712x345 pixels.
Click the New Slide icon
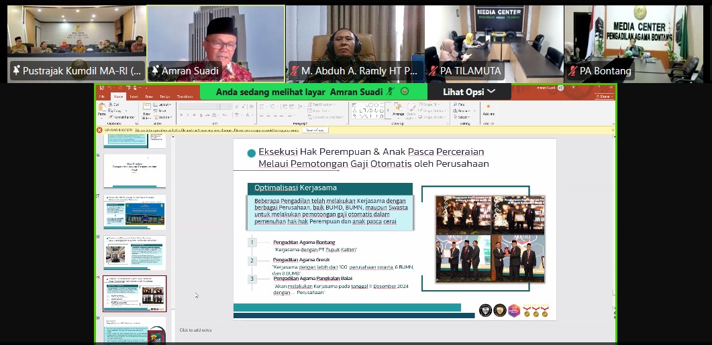(147, 110)
